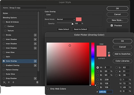Select Pattern Overlay effect row
Viewport: 134px width, 95px height.
(20, 70)
